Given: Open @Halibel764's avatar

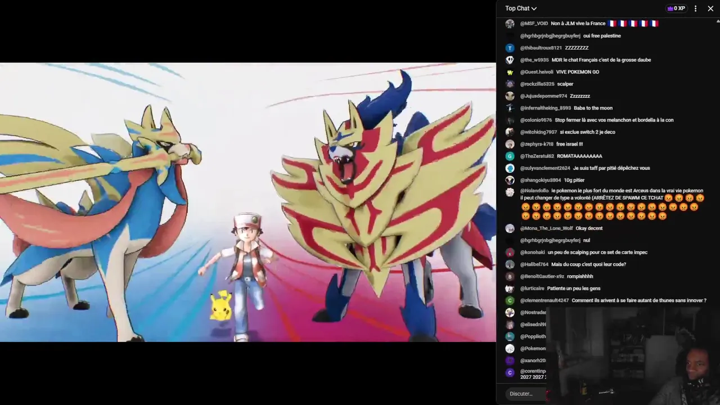Looking at the screenshot, I should coord(510,264).
